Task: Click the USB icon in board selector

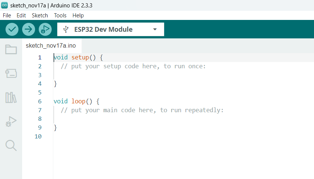Action: pos(66,30)
